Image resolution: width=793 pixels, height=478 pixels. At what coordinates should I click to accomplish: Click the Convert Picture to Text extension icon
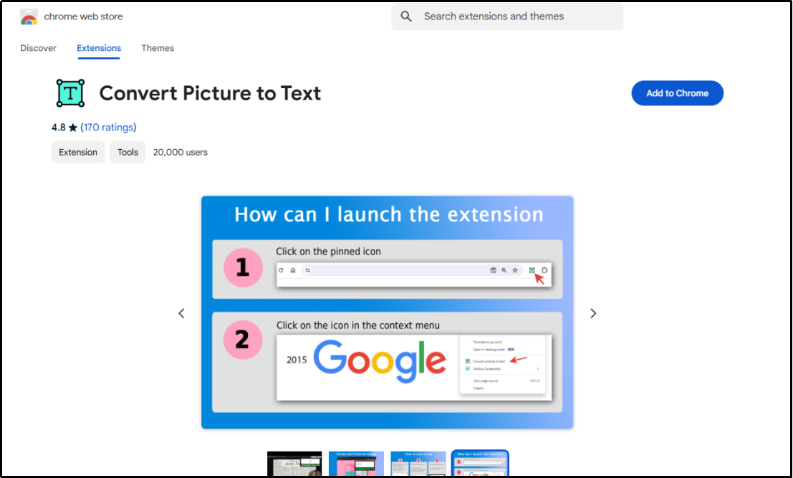tap(70, 93)
